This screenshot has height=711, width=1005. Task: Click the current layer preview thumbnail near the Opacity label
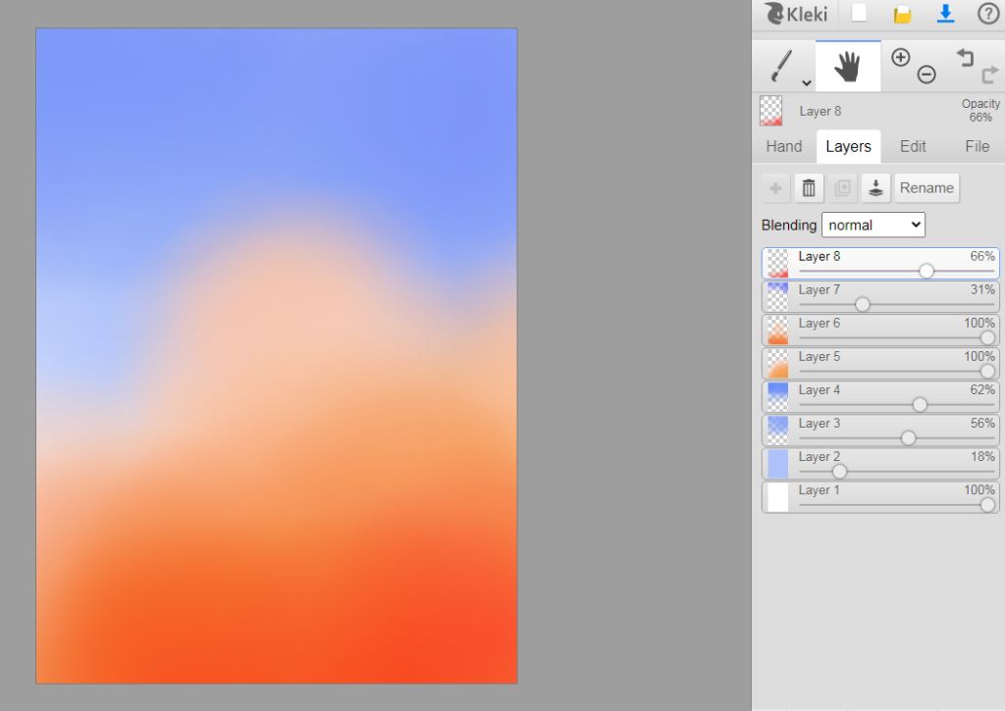click(x=770, y=111)
